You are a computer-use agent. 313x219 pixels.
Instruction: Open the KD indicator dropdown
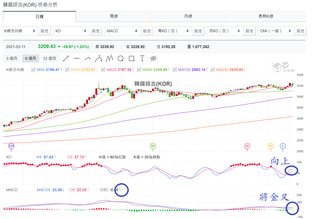tap(71, 31)
